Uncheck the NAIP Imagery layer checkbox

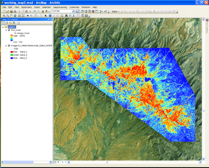9,45
